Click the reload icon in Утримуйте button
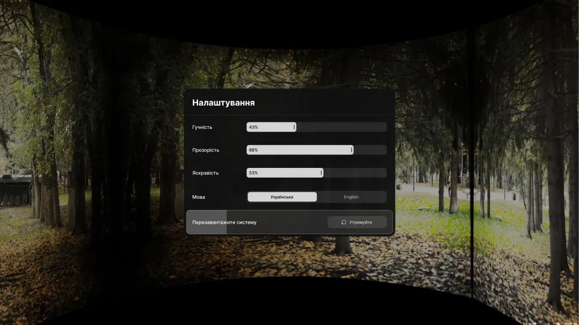Image resolution: width=579 pixels, height=325 pixels. coord(344,222)
